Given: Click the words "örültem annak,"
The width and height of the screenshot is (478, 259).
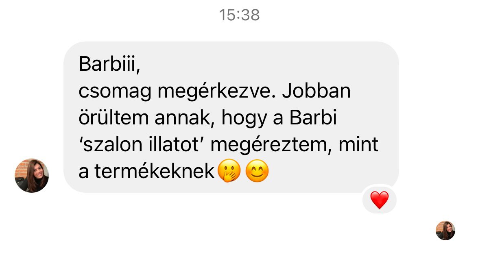Looking at the screenshot, I should pos(144,118).
